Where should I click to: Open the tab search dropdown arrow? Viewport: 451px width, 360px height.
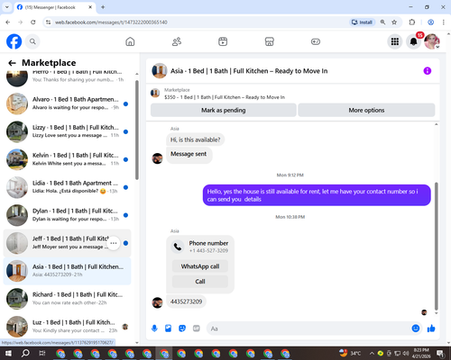(7, 7)
